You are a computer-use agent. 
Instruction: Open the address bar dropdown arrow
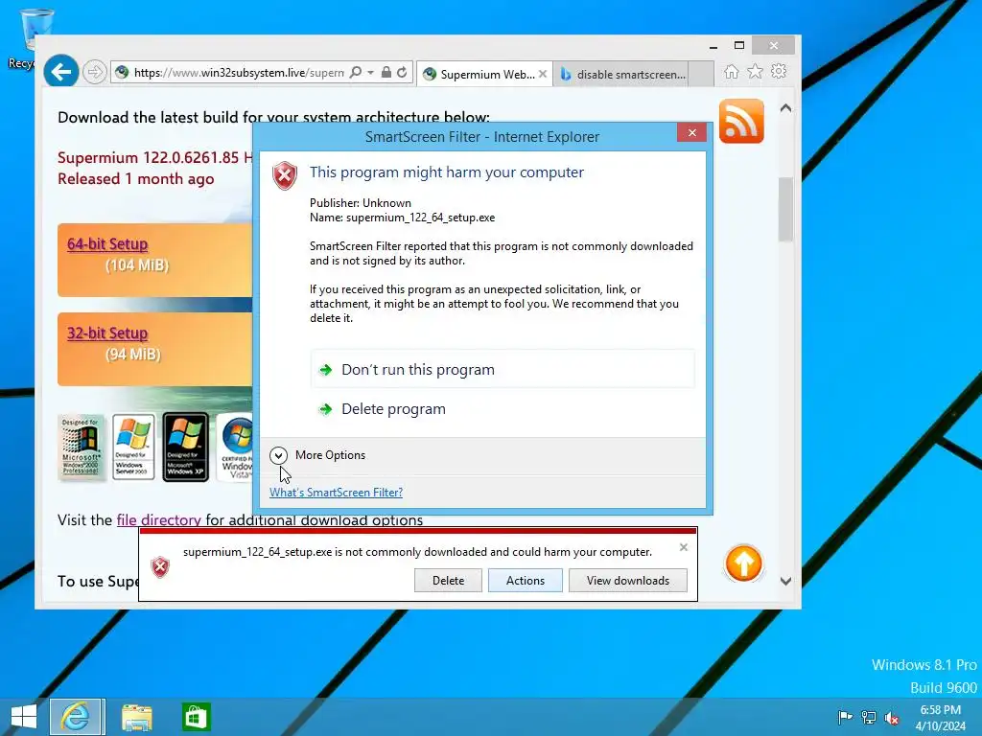point(371,73)
